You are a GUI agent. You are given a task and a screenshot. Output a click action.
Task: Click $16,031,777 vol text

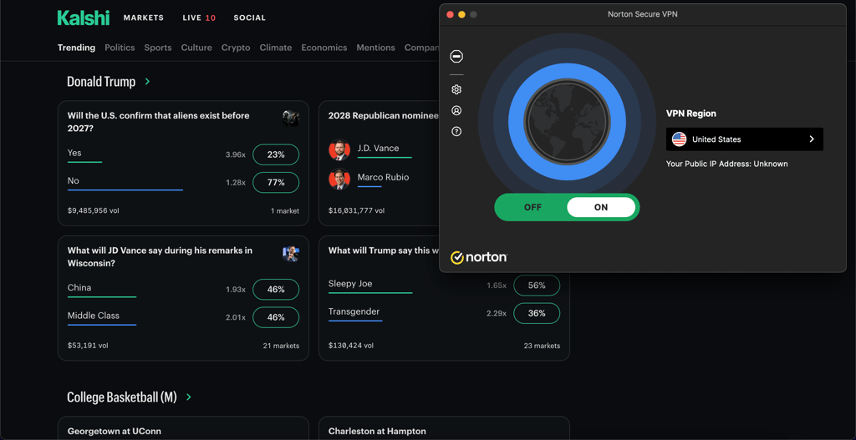pyautogui.click(x=356, y=210)
